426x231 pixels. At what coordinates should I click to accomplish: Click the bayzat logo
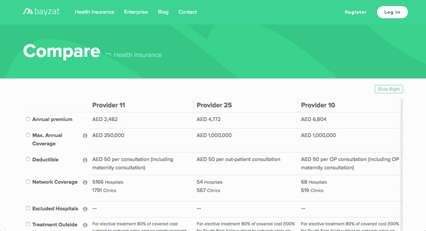41,12
